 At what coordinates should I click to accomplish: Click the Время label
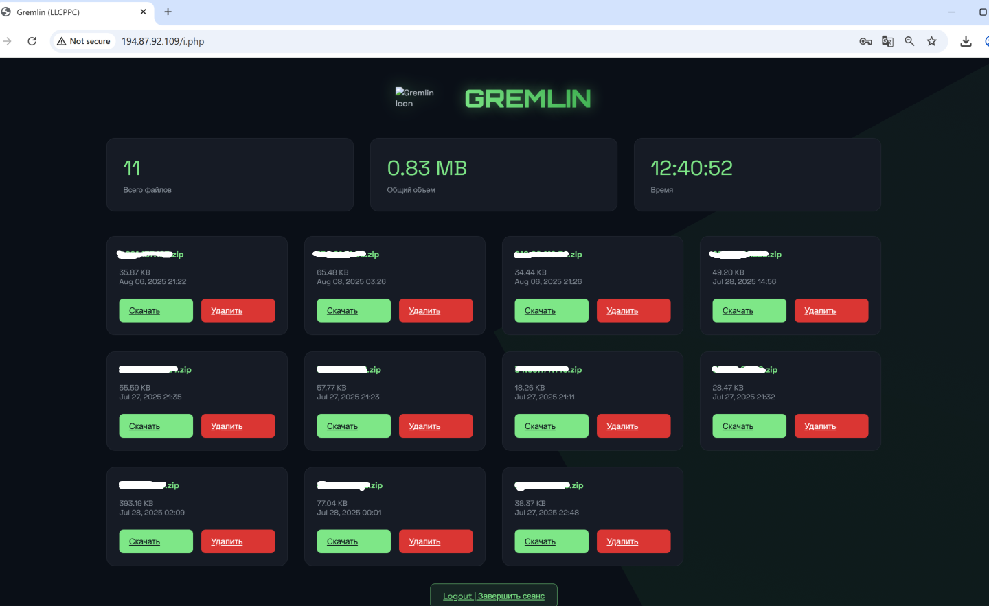coord(662,190)
